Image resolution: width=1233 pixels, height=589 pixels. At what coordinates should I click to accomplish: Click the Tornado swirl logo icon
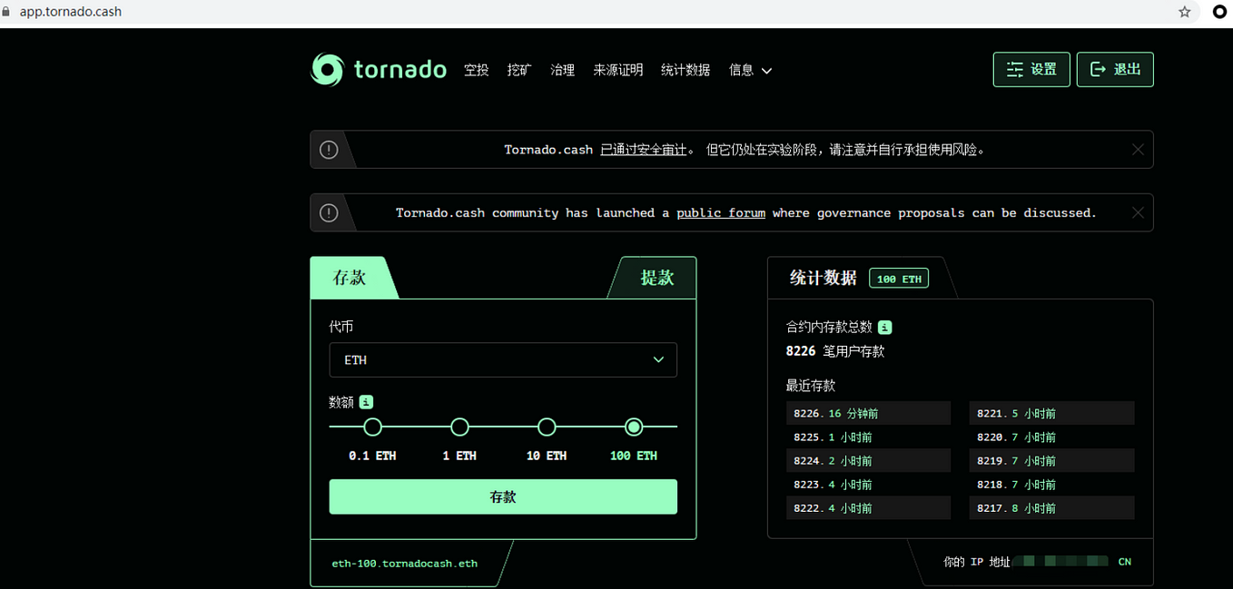[x=327, y=70]
